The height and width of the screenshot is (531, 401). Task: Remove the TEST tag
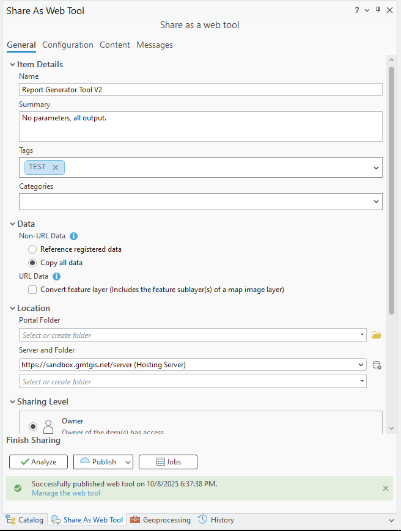point(56,167)
